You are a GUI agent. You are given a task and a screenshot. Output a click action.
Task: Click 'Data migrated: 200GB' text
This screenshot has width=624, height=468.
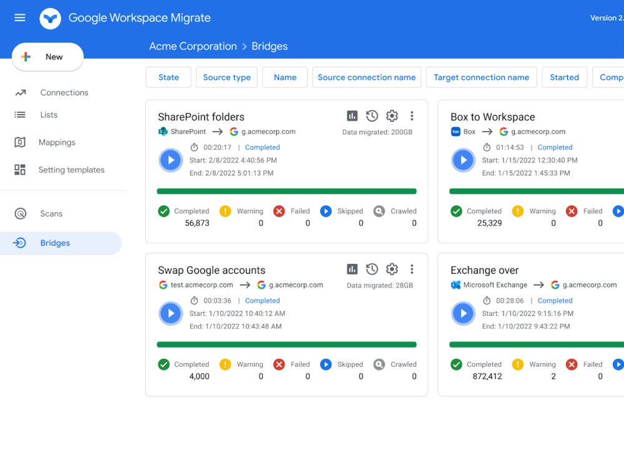click(378, 132)
